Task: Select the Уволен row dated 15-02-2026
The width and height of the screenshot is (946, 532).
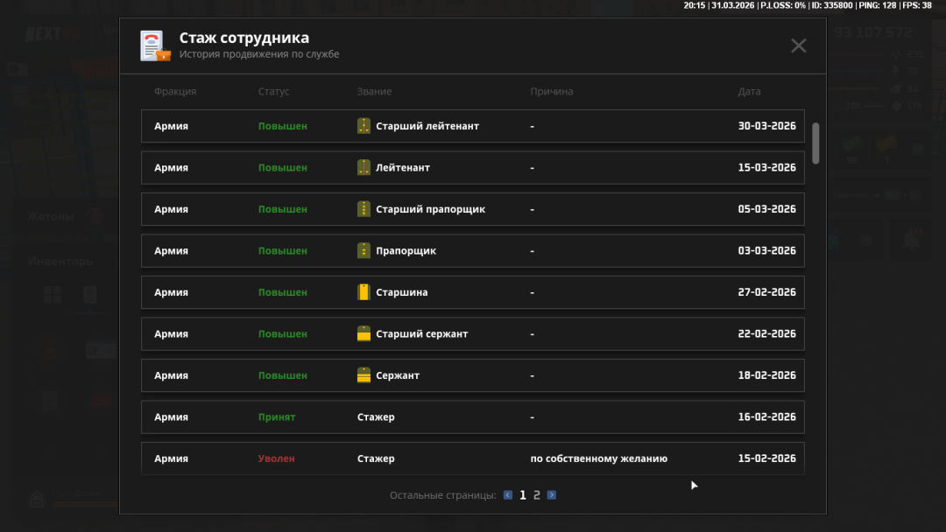Action: pos(472,458)
